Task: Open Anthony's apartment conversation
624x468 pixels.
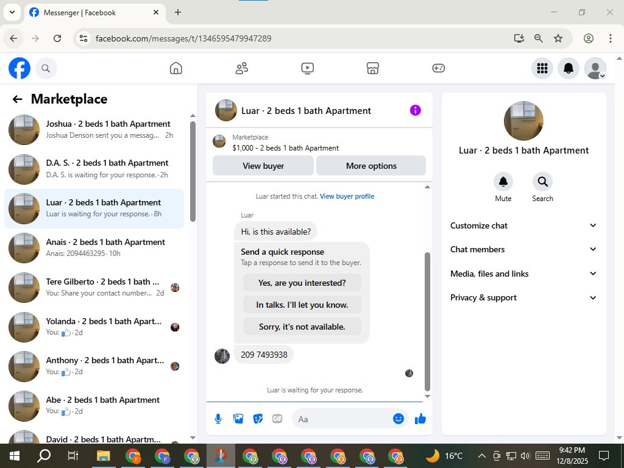Action: coord(94,366)
